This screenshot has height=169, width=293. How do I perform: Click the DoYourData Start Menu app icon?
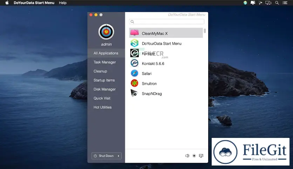tap(135, 43)
